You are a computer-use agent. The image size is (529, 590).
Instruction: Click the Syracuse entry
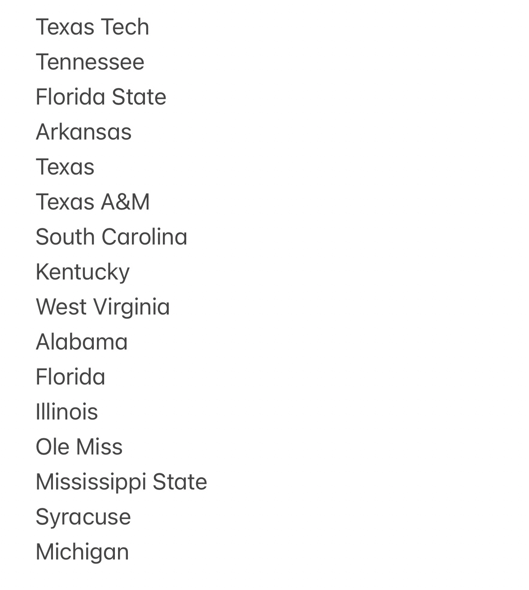(83, 517)
